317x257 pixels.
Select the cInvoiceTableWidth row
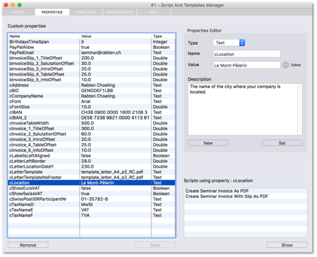91,123
